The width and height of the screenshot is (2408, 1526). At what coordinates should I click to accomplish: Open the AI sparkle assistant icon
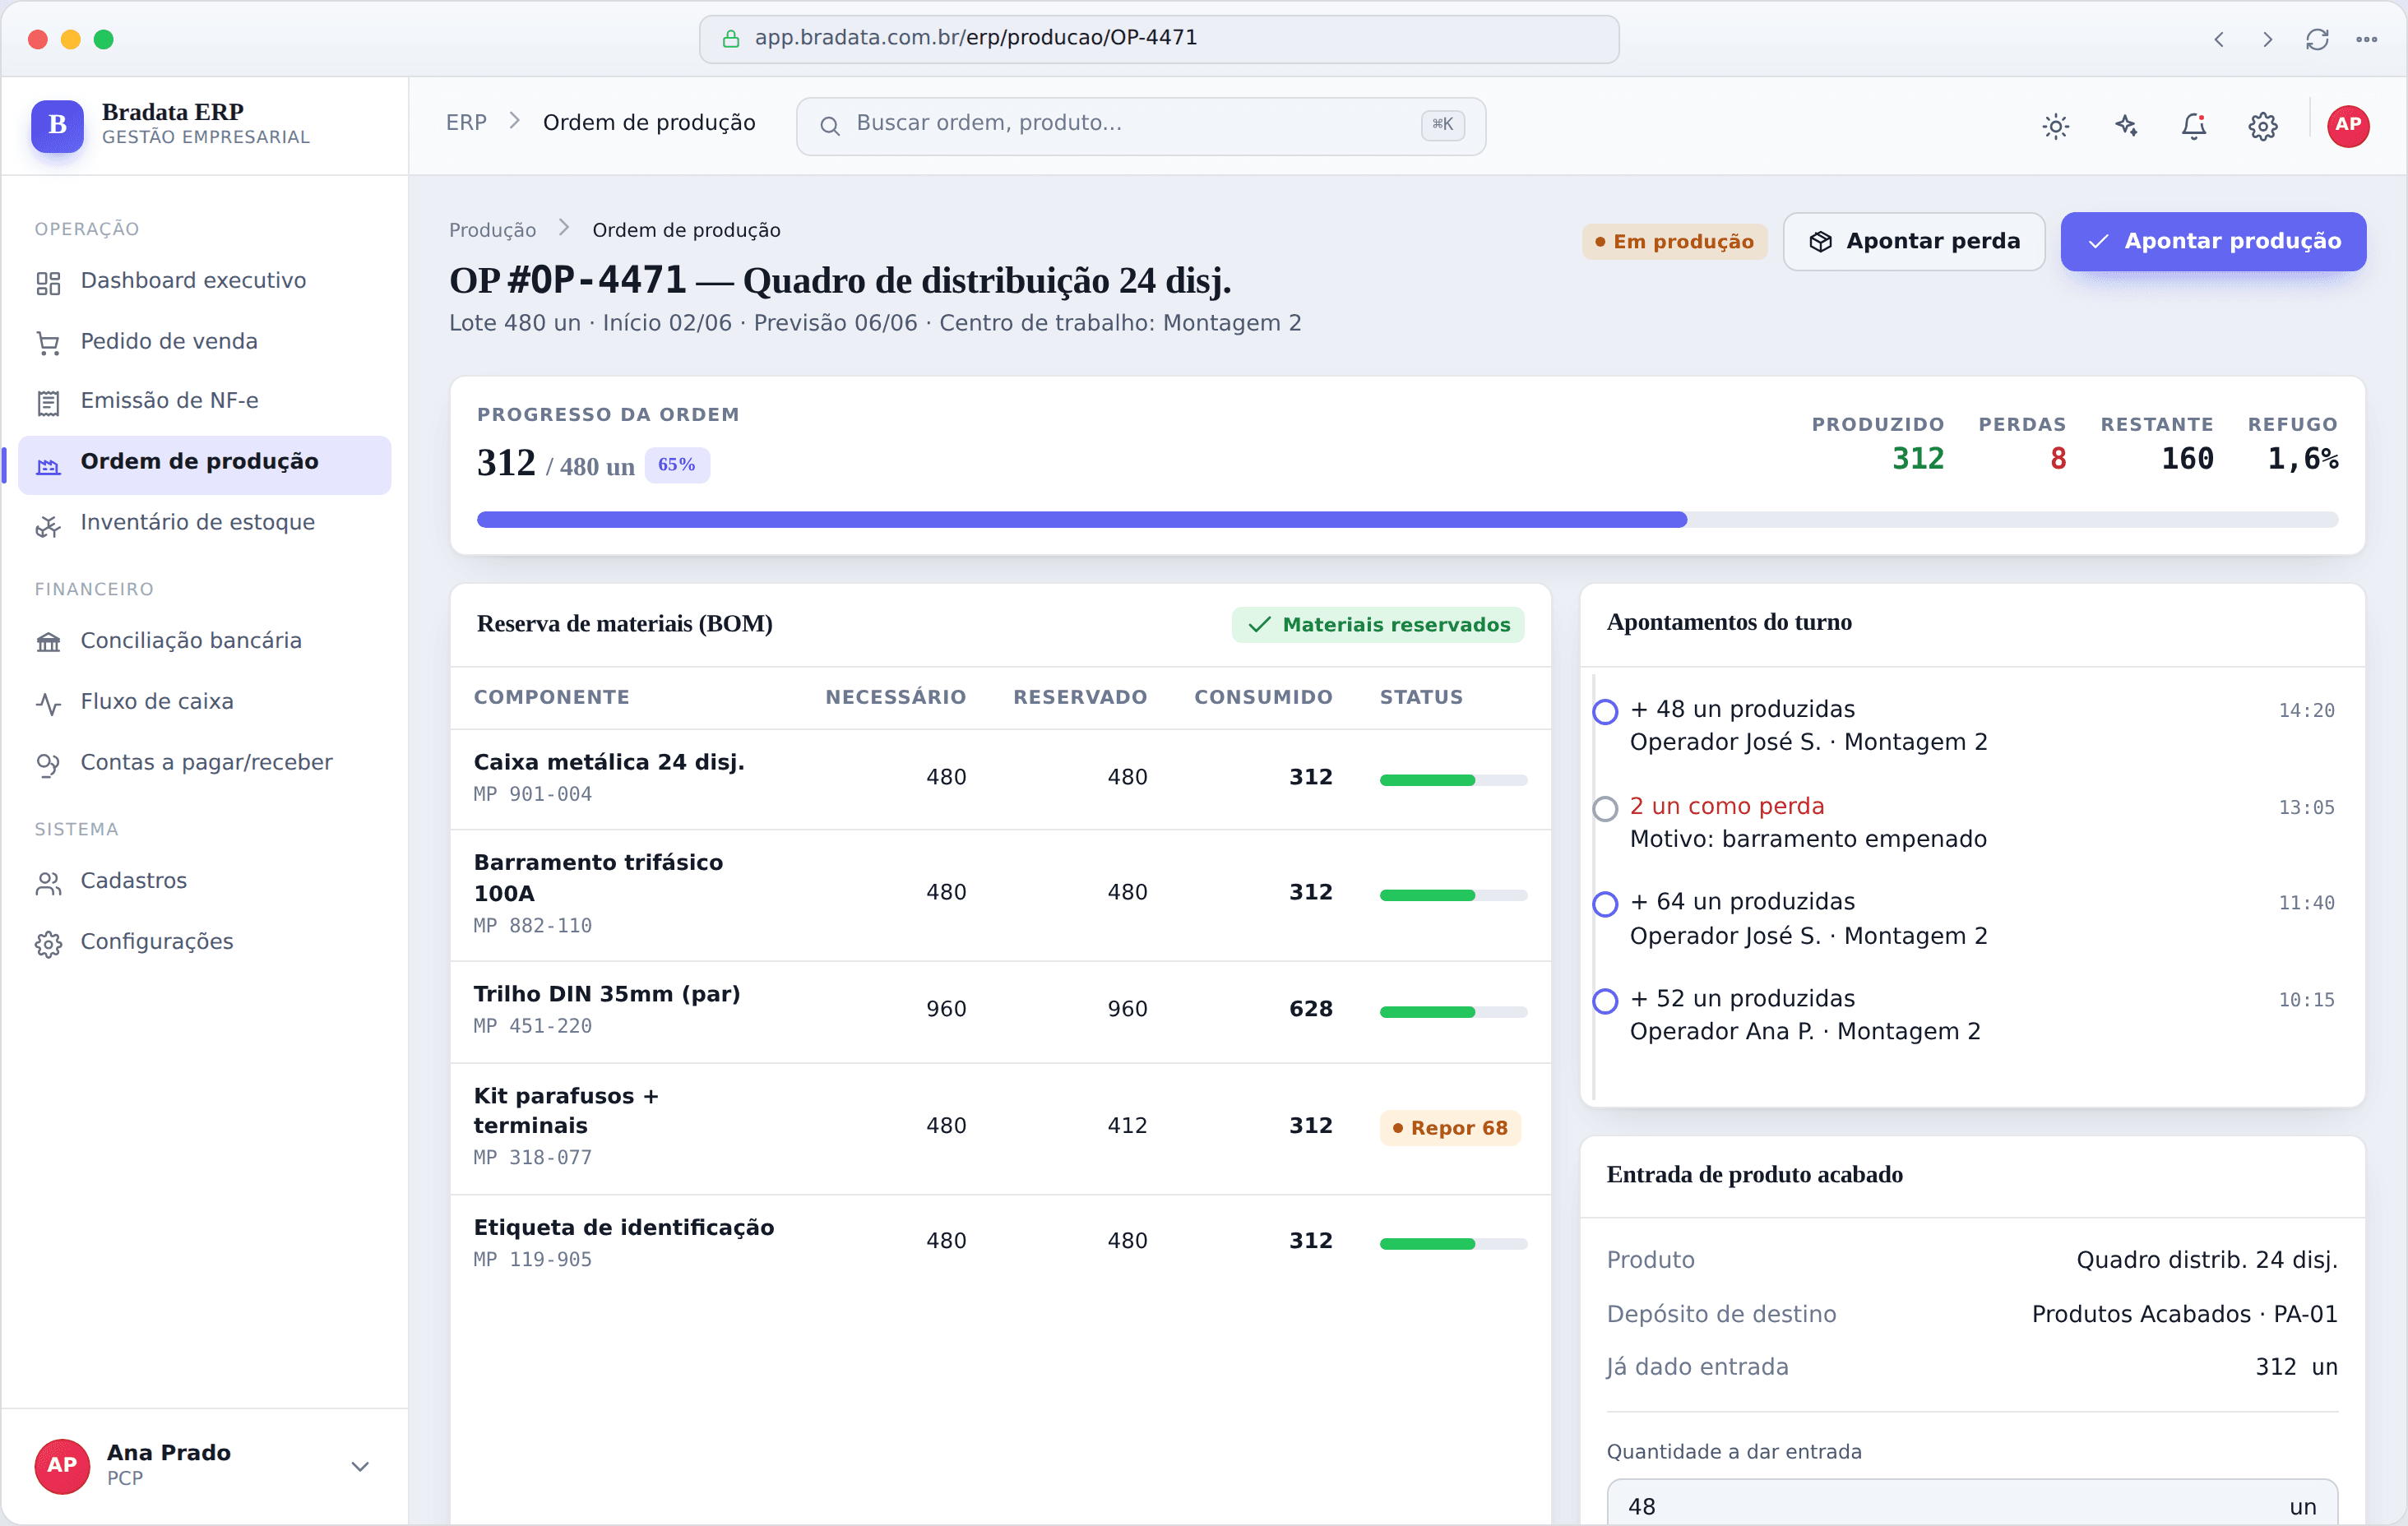click(2125, 126)
